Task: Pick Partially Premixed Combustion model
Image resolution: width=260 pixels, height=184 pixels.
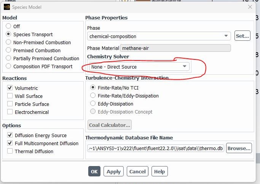Action: pyautogui.click(x=8, y=58)
